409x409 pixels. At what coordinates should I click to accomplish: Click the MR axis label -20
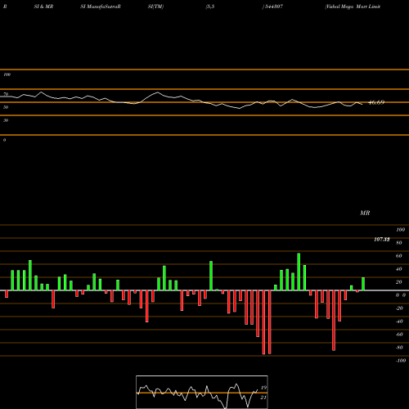[399, 308]
